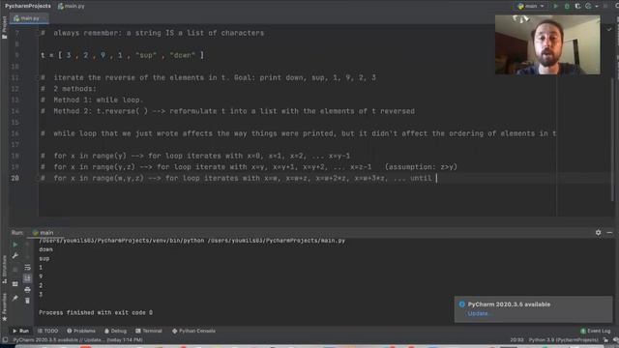Click the main.py breadcrumb

71,6
